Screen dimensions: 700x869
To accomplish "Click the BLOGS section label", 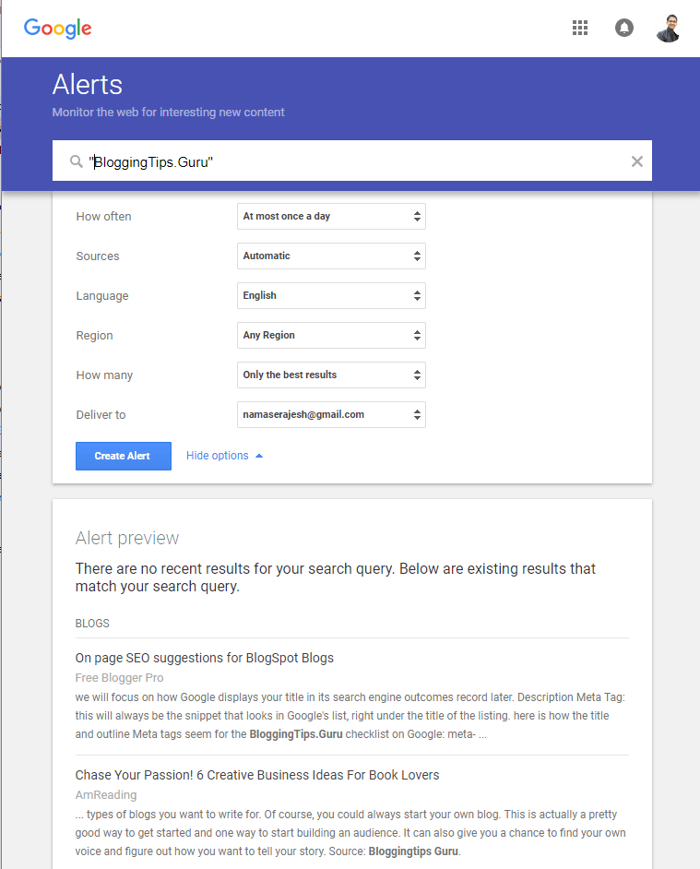I will coord(92,624).
